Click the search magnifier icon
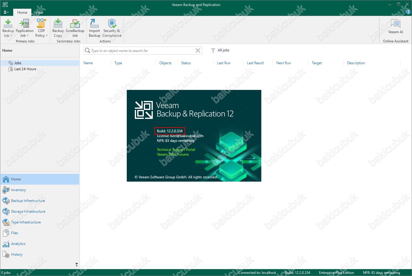 [x=88, y=50]
